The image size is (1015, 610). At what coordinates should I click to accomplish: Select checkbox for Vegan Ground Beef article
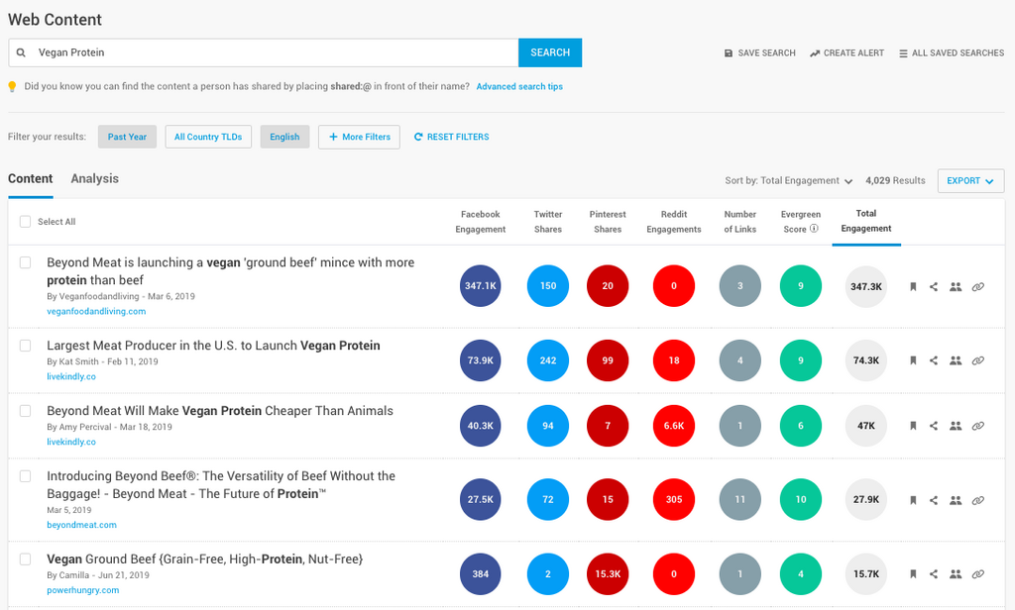coord(26,559)
